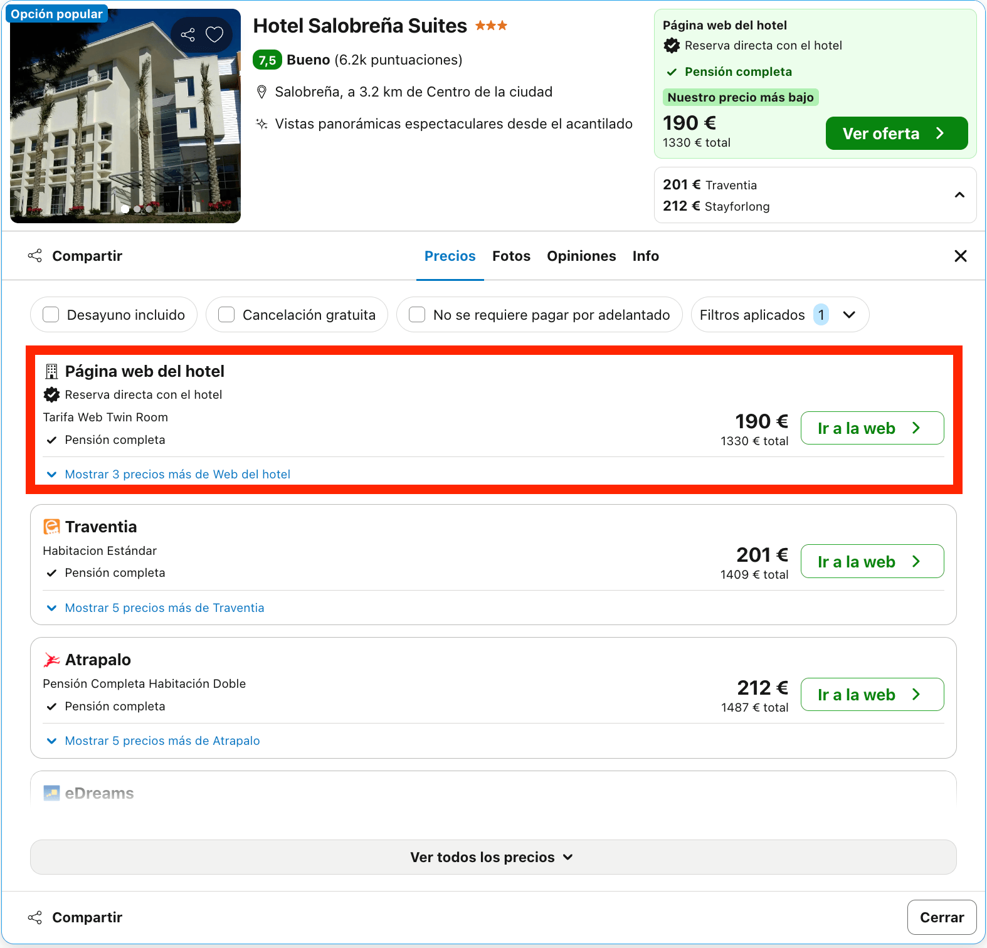Click the photo carousel dot indicators
Viewport: 987px width, 948px height.
(137, 209)
